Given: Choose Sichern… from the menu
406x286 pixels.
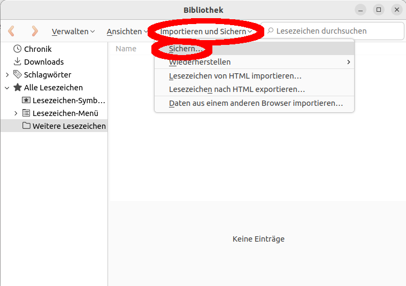Looking at the screenshot, I should pos(186,49).
